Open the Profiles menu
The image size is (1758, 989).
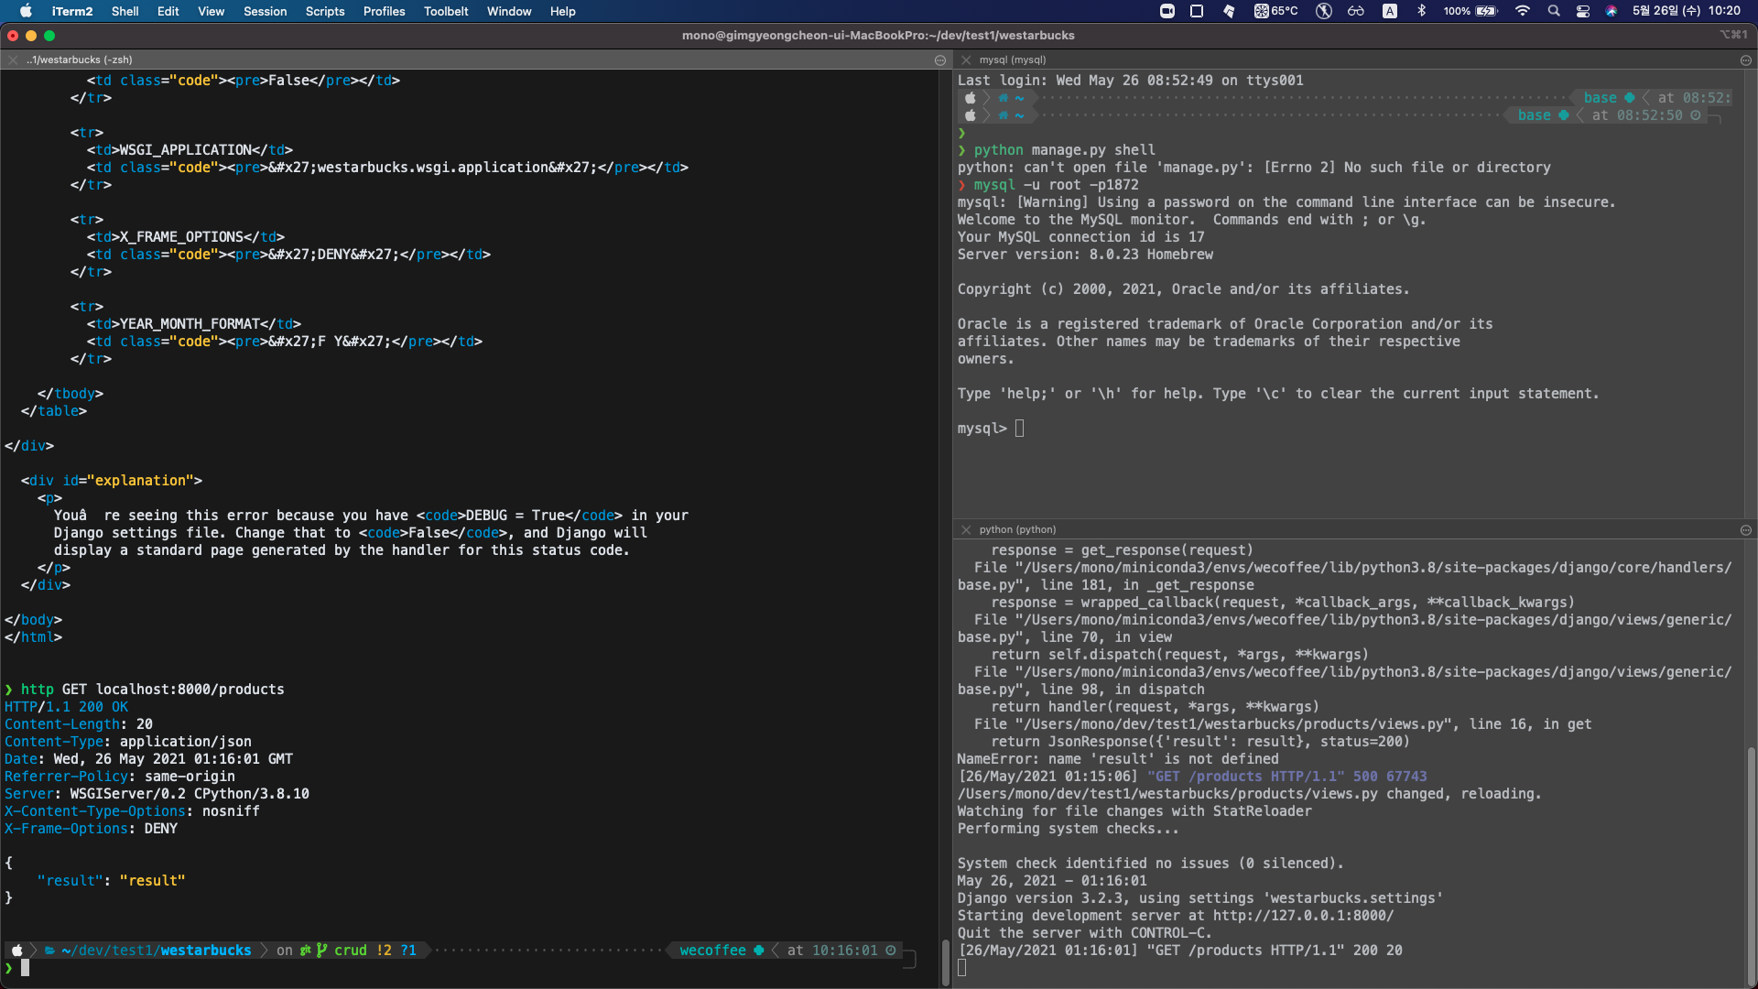coord(384,11)
